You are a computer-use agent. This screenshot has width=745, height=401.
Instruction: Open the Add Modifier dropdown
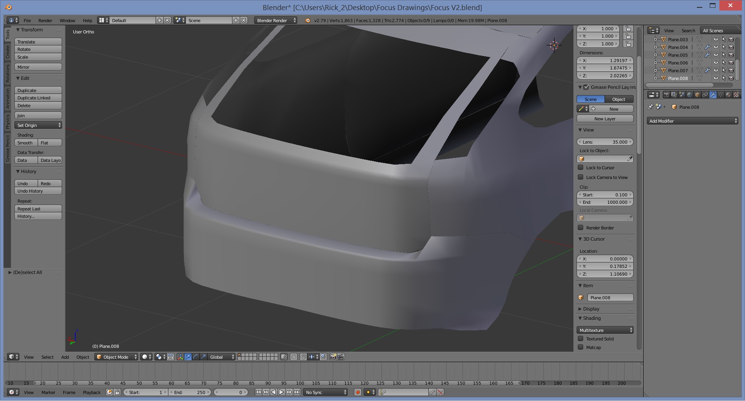(693, 121)
